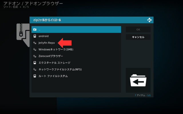
Task: Select エクスターナル ストレージ entry
Action: (x=54, y=63)
